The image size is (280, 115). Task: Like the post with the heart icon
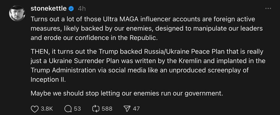(x=34, y=109)
